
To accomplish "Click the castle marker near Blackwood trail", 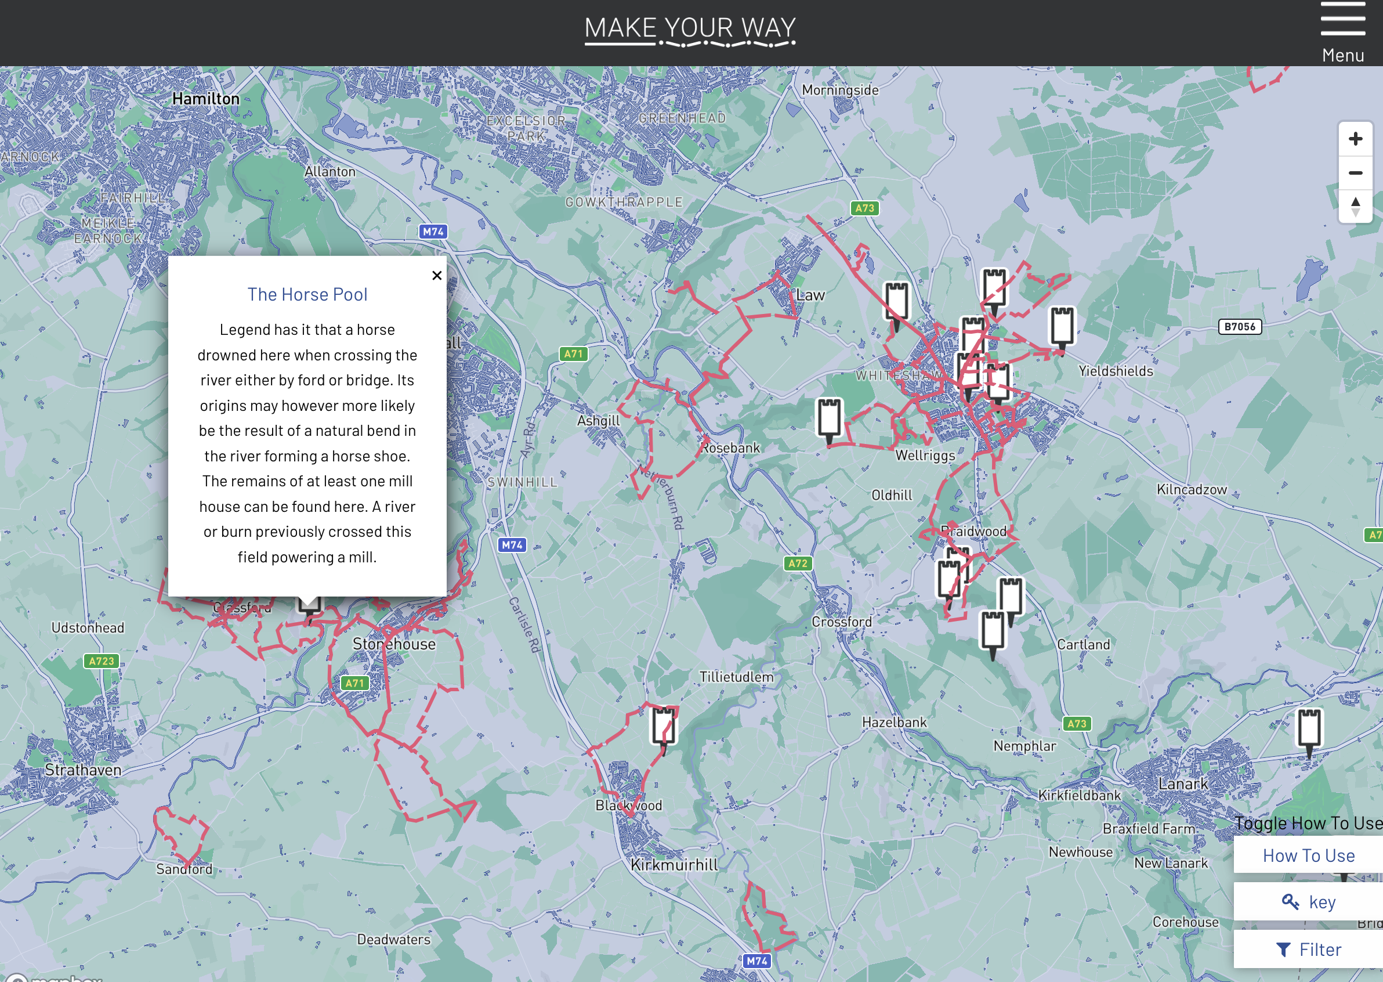I will [663, 725].
